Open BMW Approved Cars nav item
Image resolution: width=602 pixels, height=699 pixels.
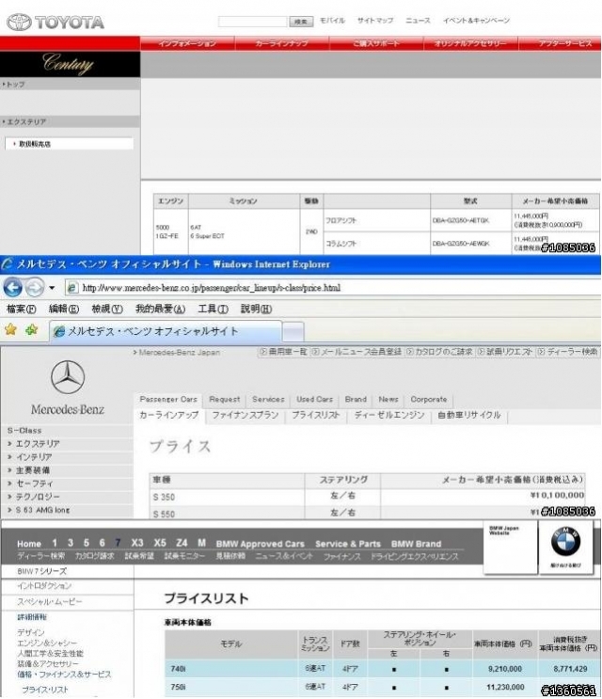pos(261,544)
